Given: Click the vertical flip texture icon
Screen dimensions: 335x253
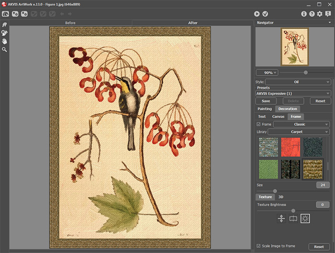Looking at the screenshot, I should point(281,219).
